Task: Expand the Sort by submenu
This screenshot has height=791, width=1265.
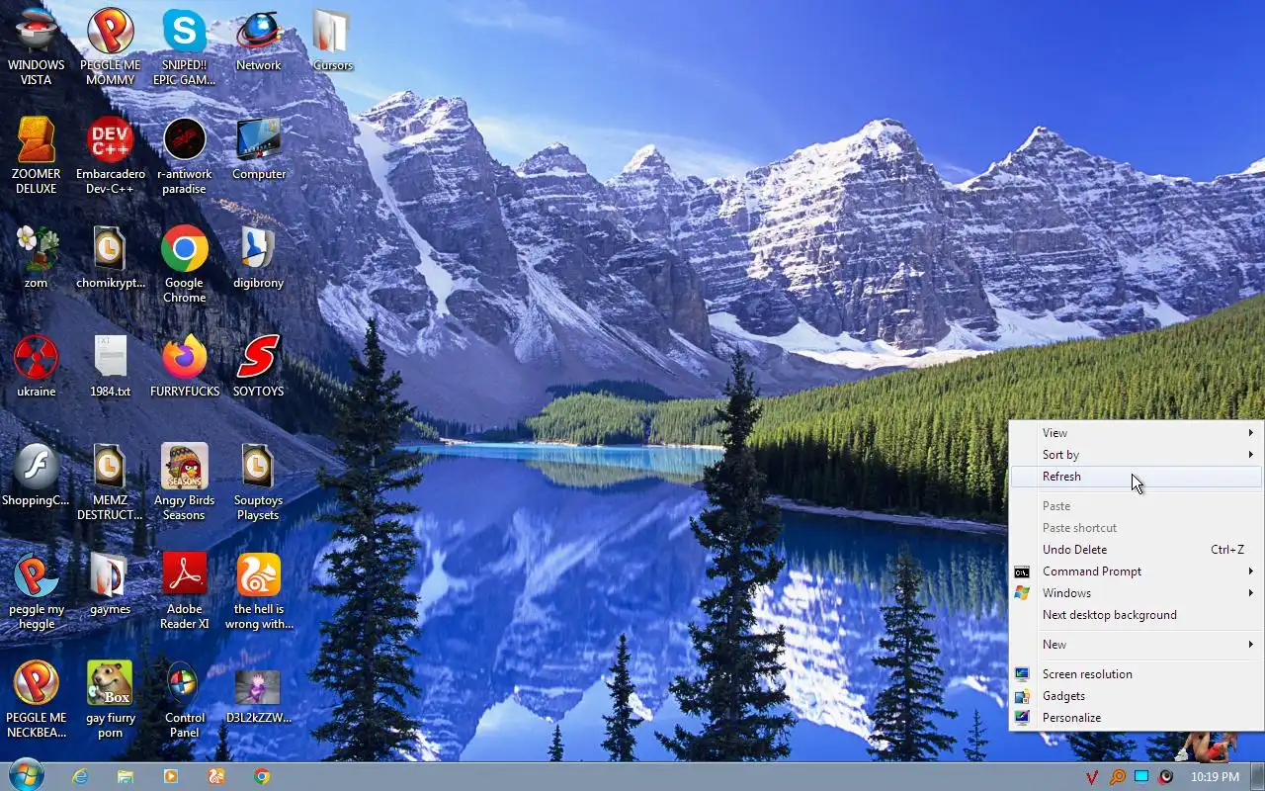Action: pos(1136,455)
